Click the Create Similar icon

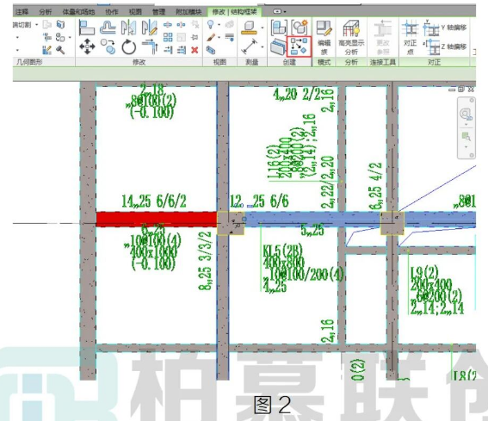(x=300, y=46)
